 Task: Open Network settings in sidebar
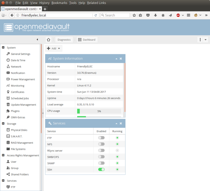click(16, 66)
